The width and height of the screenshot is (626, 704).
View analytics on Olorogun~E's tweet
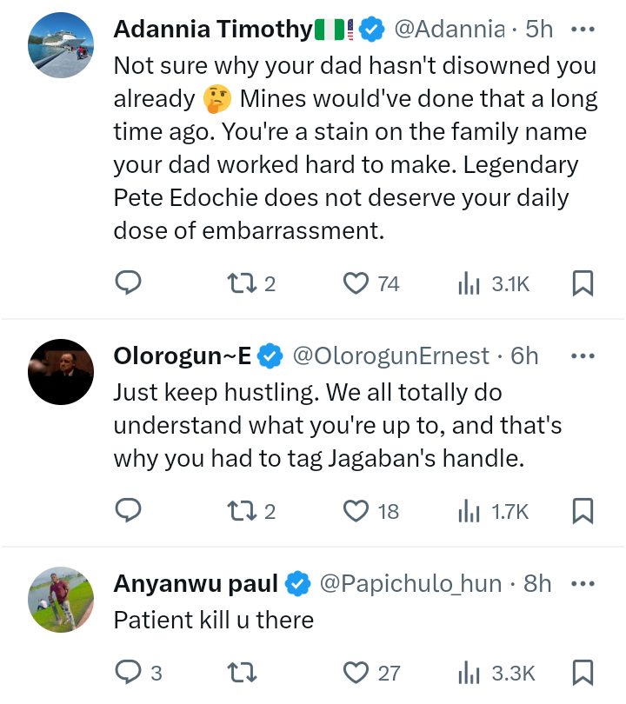pos(469,510)
